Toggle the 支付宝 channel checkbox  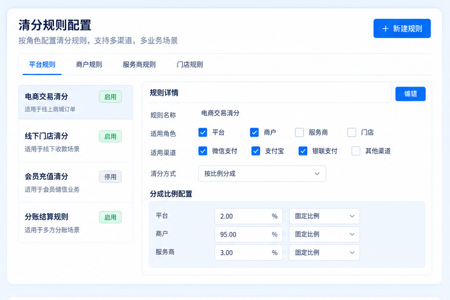pyautogui.click(x=255, y=151)
